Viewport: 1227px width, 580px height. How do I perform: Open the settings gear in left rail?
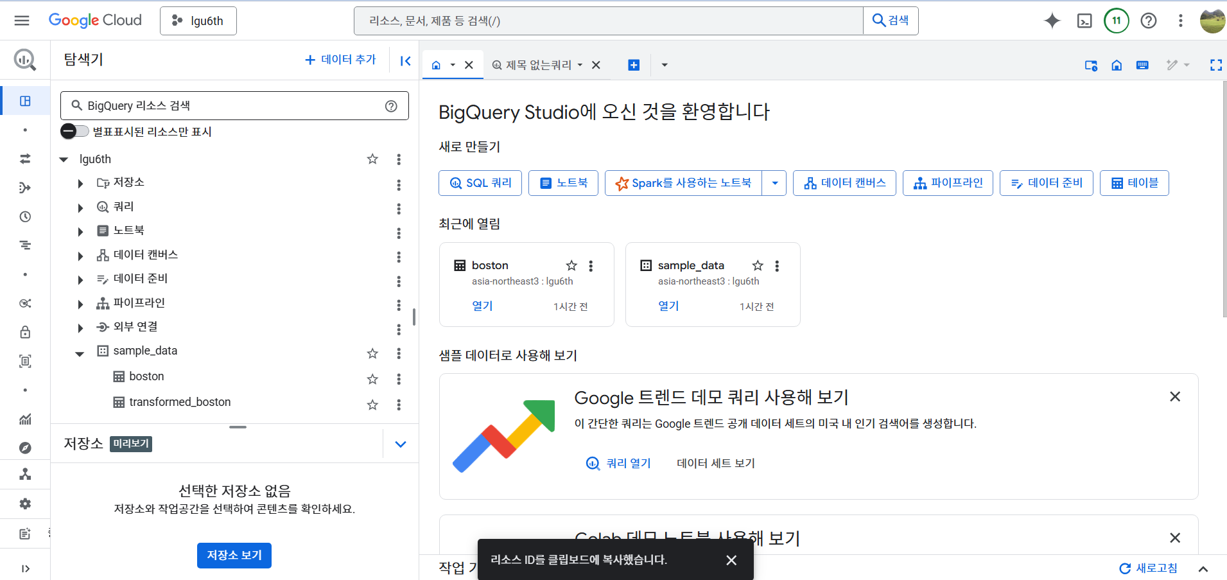25,504
